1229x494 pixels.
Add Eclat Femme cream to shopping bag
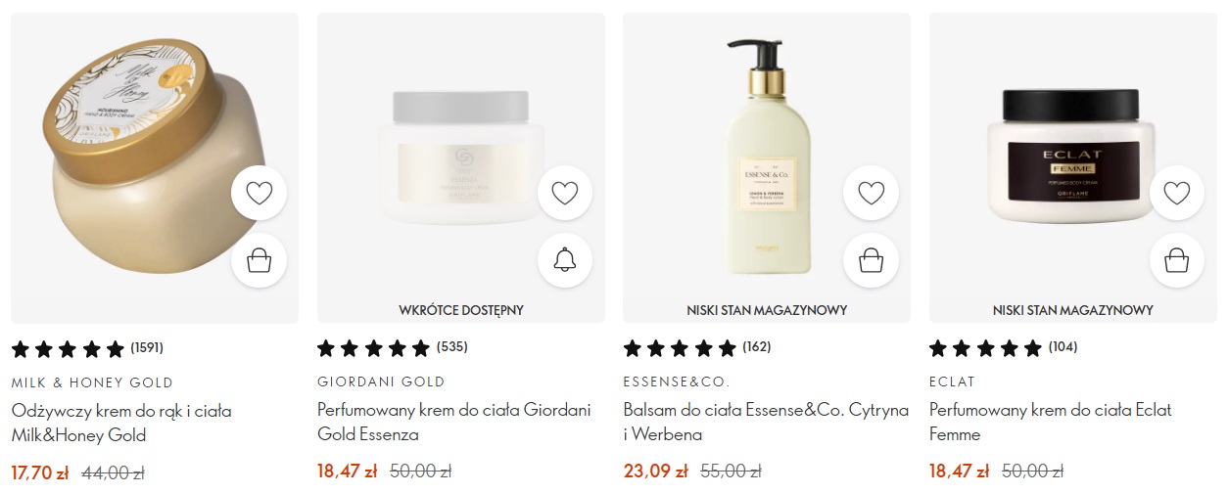pos(1177,260)
